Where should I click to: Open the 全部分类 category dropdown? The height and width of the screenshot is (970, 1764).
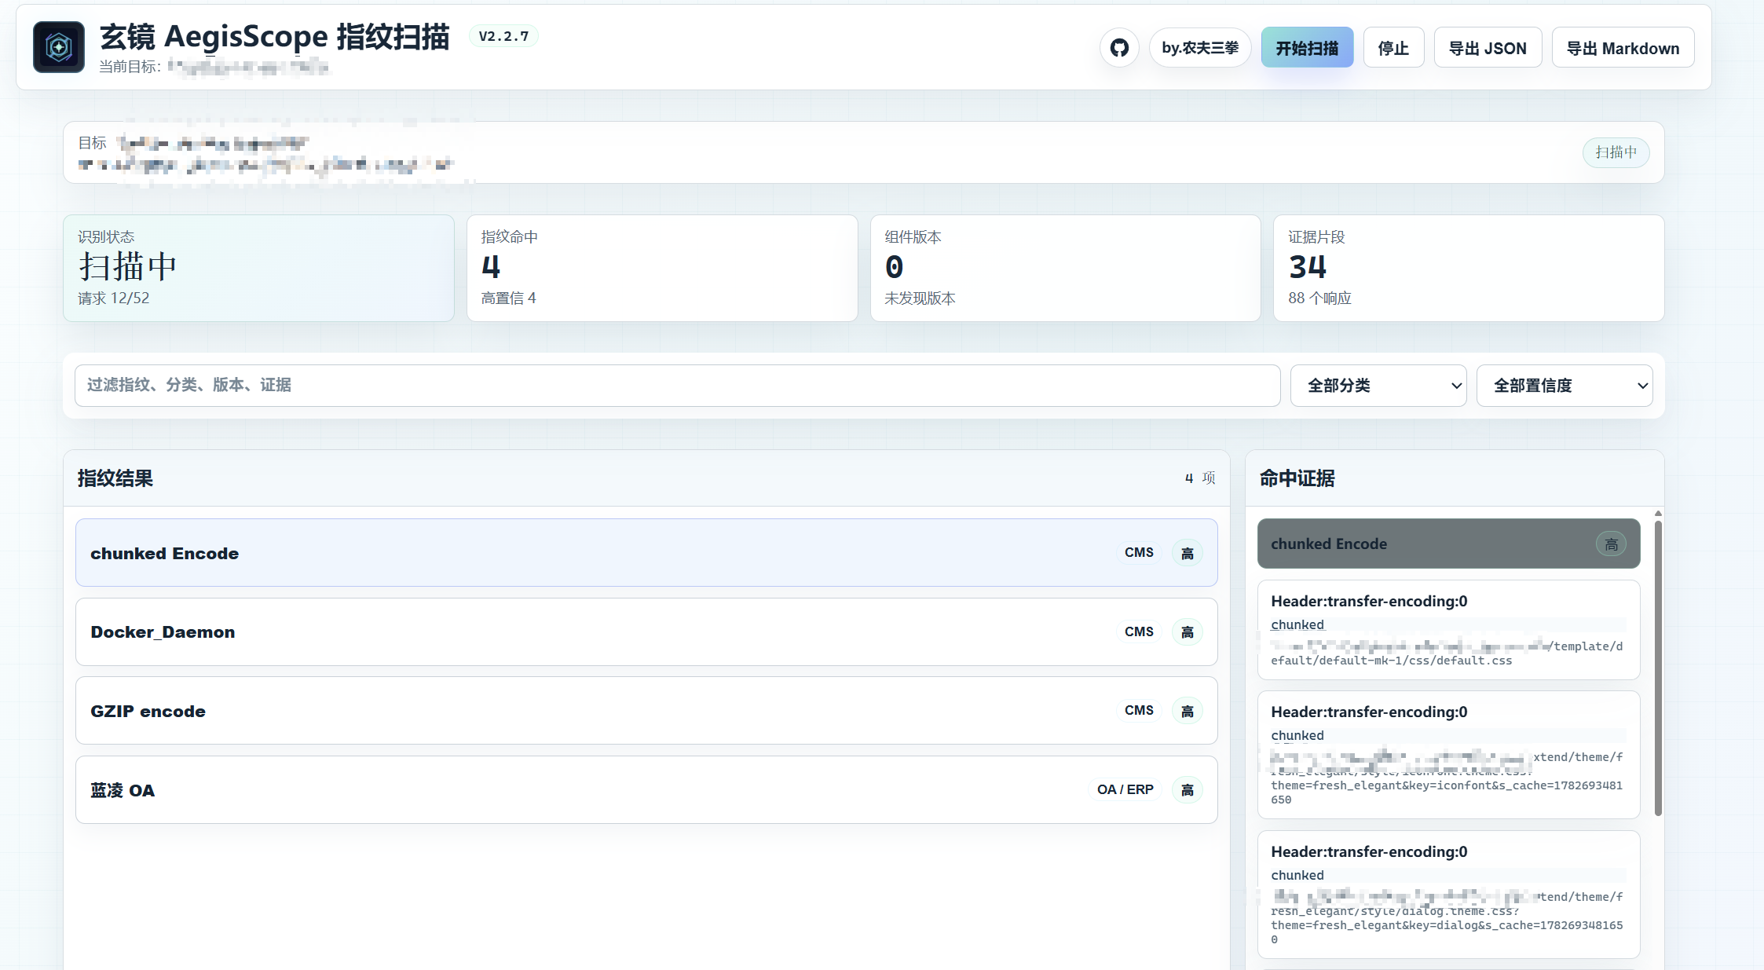1378,385
